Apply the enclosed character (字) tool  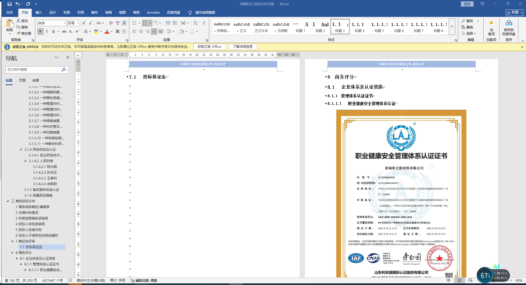click(x=124, y=31)
